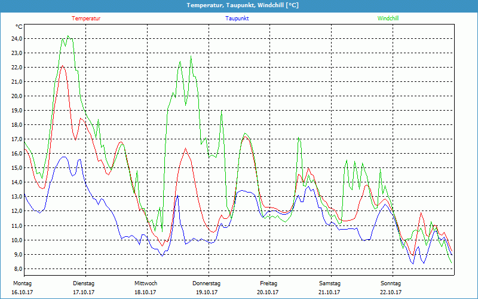This screenshot has width=478, height=299.
Task: Click the 21.10.17 date label
Action: pos(329,292)
